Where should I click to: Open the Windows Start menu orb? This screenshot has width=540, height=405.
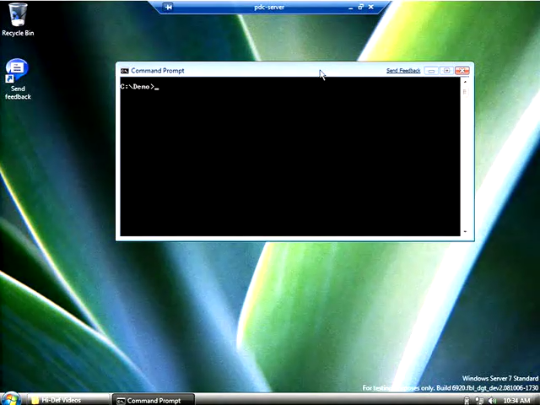tap(11, 399)
